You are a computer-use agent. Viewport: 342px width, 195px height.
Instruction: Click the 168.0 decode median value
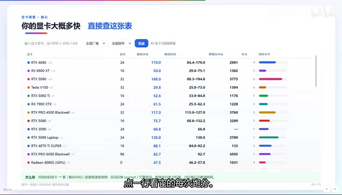[x=156, y=79]
